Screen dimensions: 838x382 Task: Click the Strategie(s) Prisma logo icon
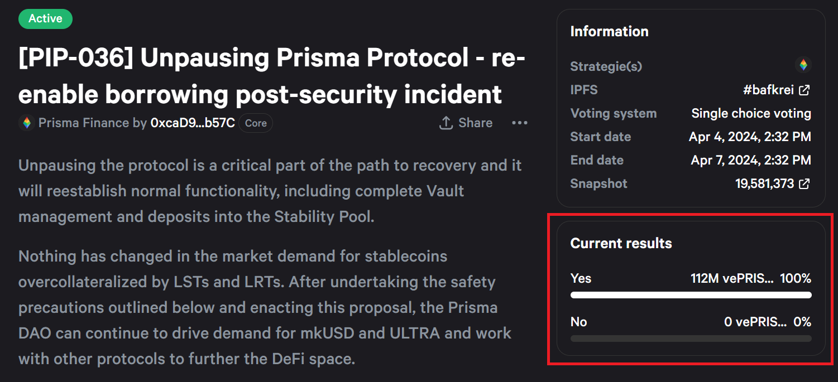point(803,65)
